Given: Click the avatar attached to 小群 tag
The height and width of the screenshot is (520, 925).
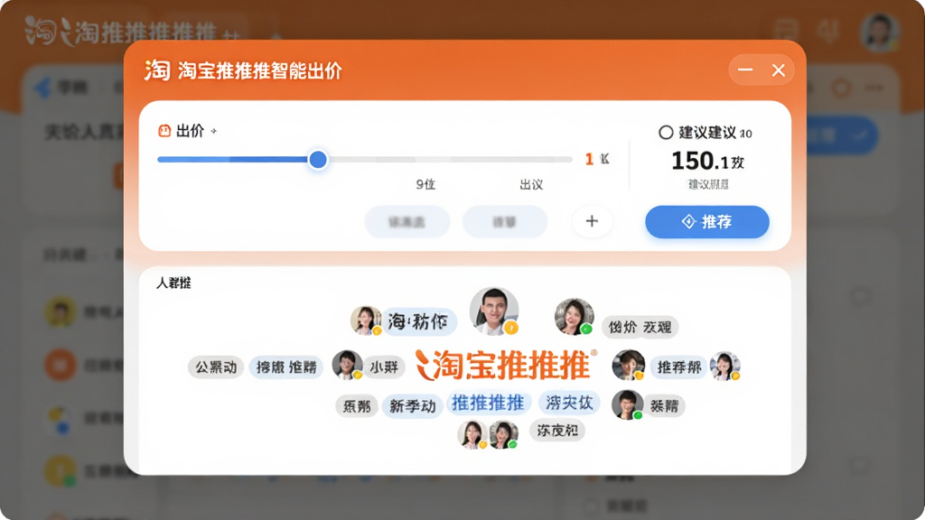Looking at the screenshot, I should point(347,365).
